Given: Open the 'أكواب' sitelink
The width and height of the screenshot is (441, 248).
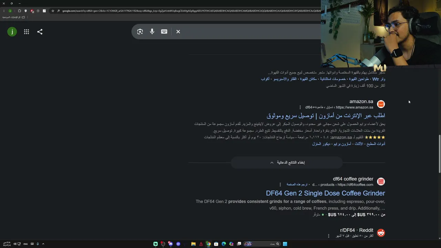Looking at the screenshot, I should [265, 79].
